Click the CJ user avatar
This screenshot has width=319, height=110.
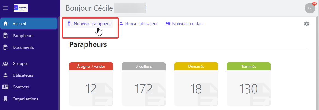click(x=310, y=8)
